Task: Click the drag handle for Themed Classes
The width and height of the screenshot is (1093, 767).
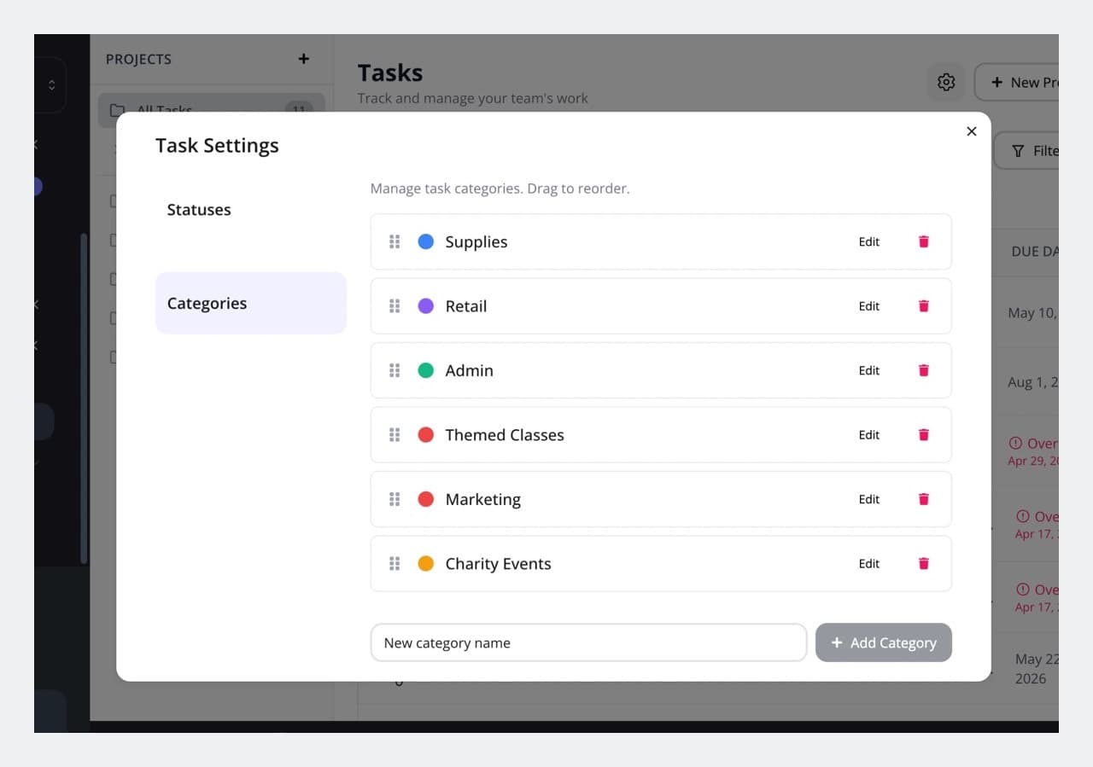Action: point(395,435)
